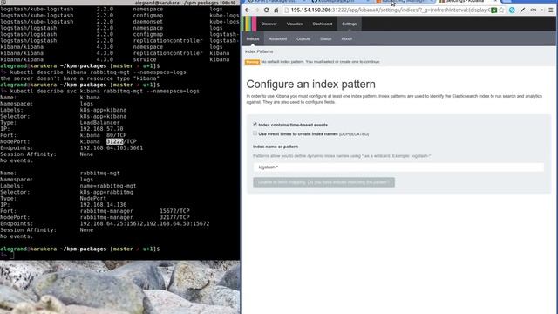
Task: Click the green S extension icon
Action: click(494, 10)
